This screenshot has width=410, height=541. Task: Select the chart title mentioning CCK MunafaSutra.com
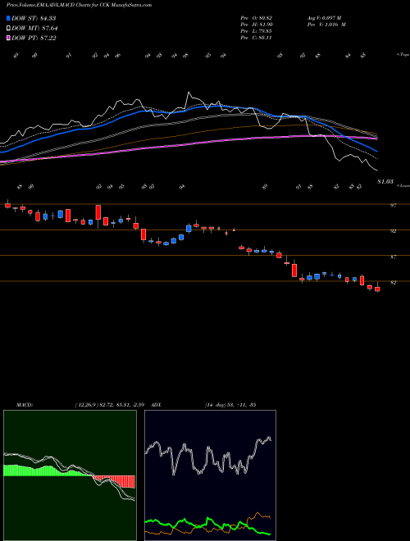[x=80, y=5]
